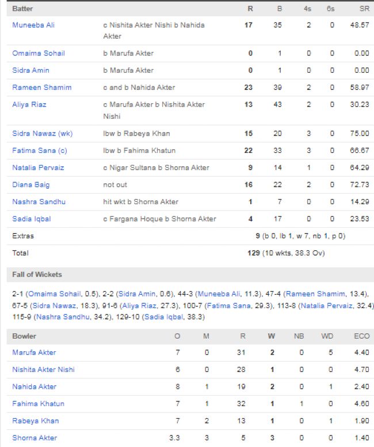Click the SR column header
Screen dimensions: 374x447
pyautogui.click(x=362, y=9)
